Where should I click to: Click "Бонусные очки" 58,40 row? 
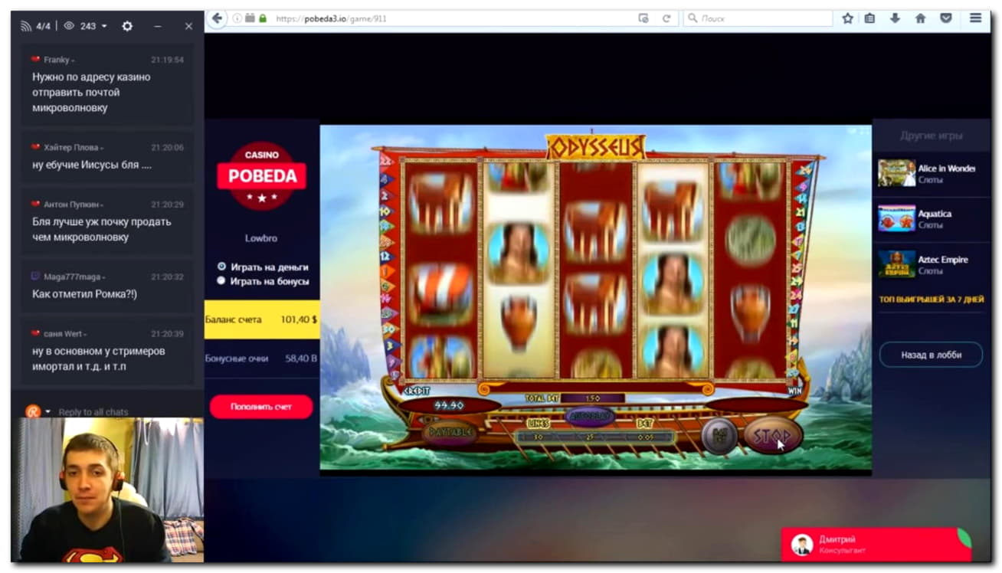[262, 359]
